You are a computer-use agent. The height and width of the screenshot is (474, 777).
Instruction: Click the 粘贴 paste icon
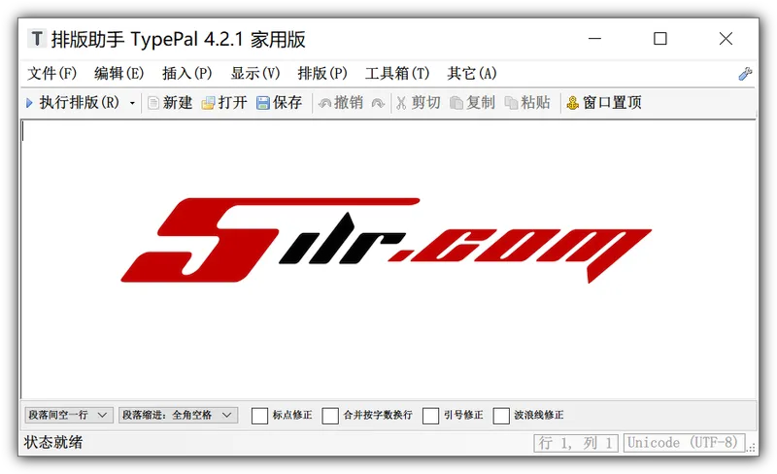click(x=511, y=103)
